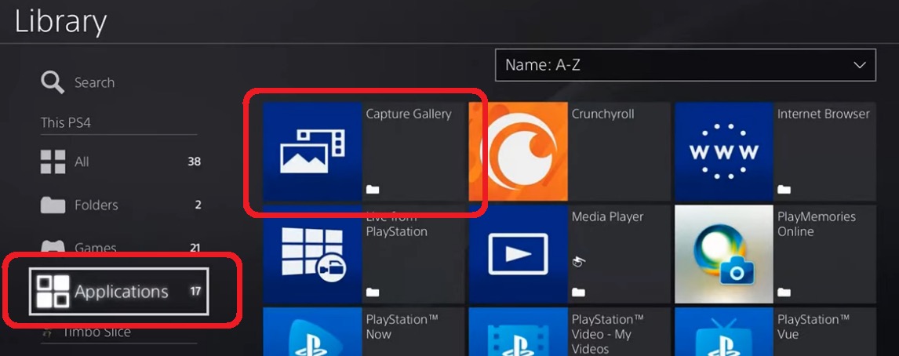
Task: Click the All count 38
Action: coord(195,162)
